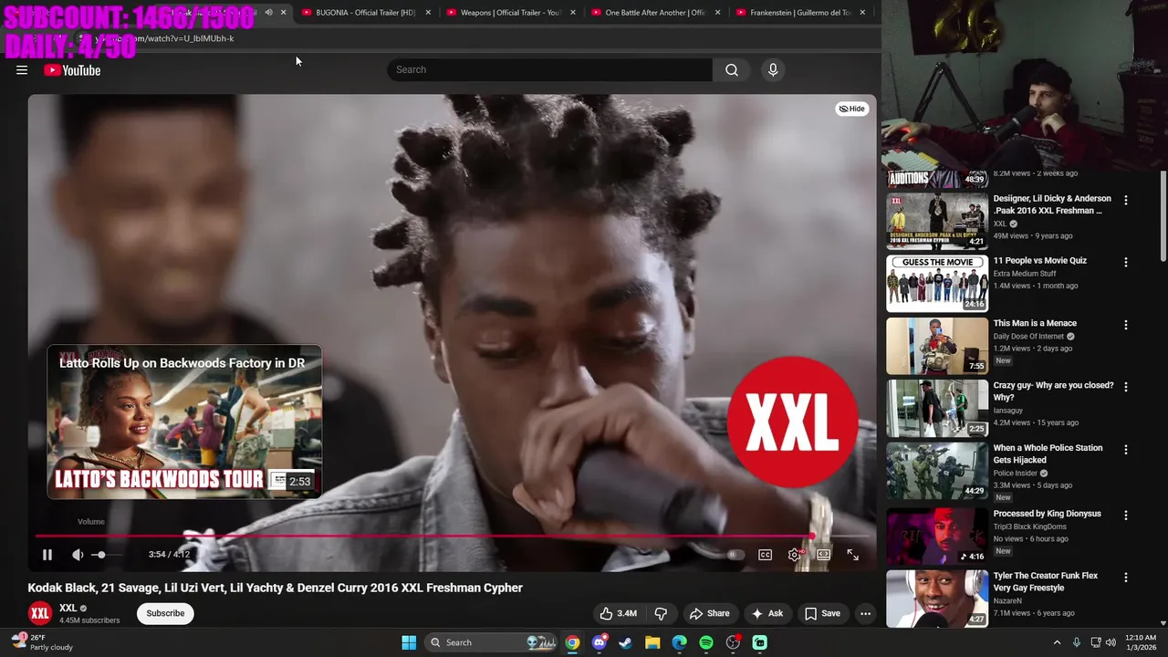1168x657 pixels.
Task: Dislike the video
Action: pos(661,613)
